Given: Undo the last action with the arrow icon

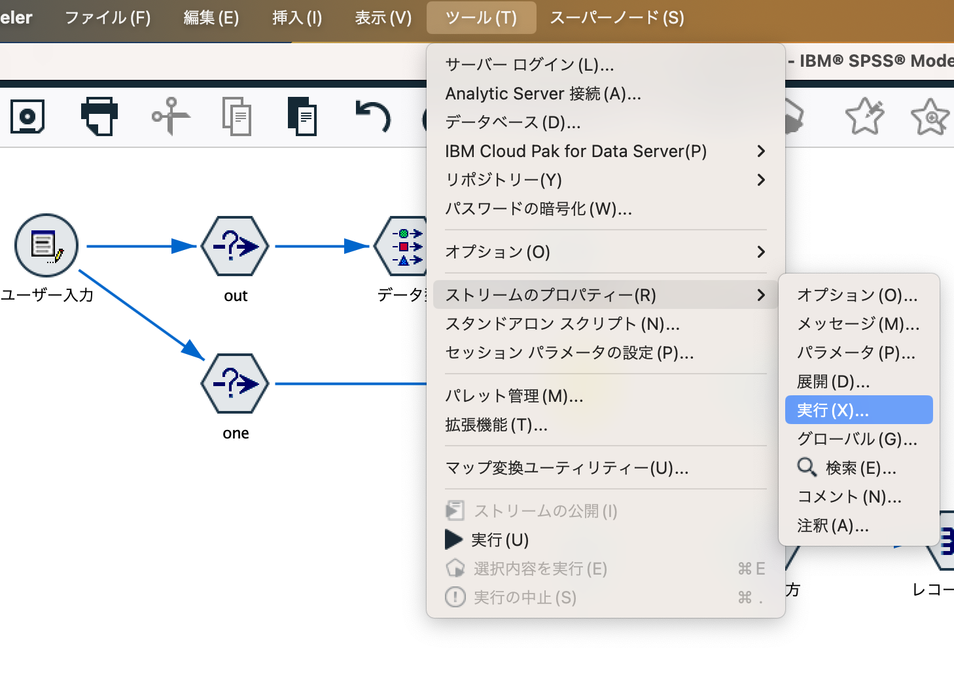Looking at the screenshot, I should (x=372, y=118).
